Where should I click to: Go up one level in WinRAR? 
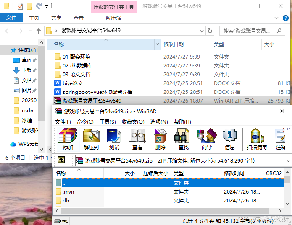pyautogui.click(x=61, y=160)
